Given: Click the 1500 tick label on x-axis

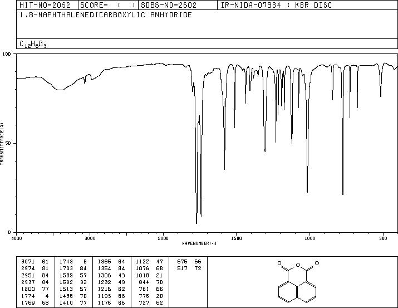Looking at the screenshot, I should click(x=237, y=238).
